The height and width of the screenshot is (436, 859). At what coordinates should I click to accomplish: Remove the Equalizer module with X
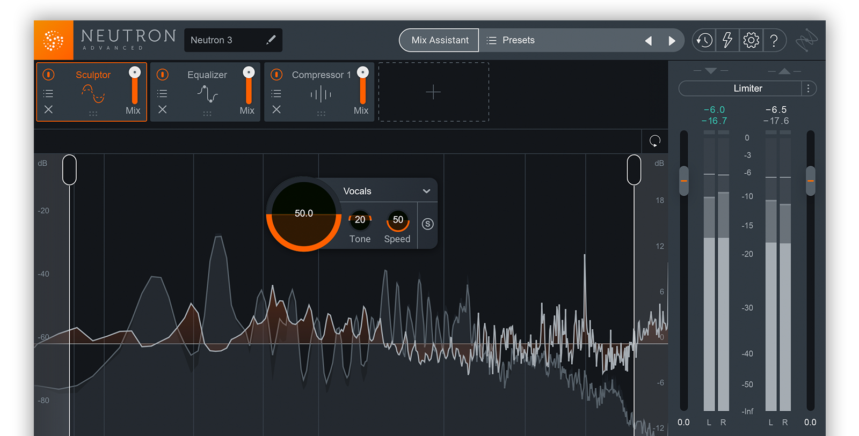coord(162,109)
